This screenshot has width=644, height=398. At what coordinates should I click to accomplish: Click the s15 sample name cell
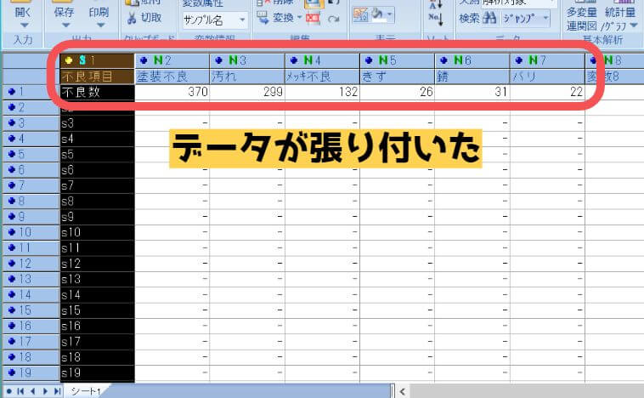97,310
